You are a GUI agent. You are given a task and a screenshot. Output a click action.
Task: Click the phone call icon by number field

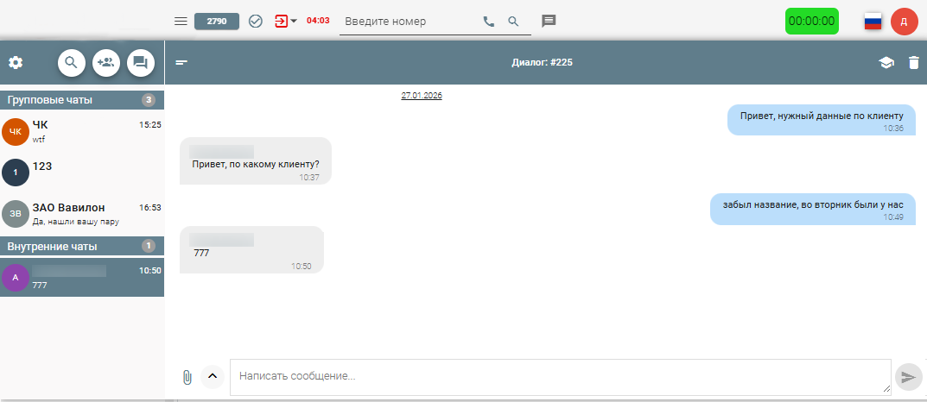point(489,22)
